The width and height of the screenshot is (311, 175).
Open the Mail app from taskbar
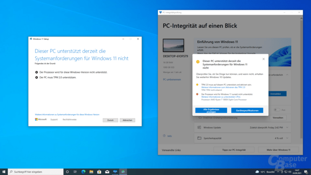(107, 172)
